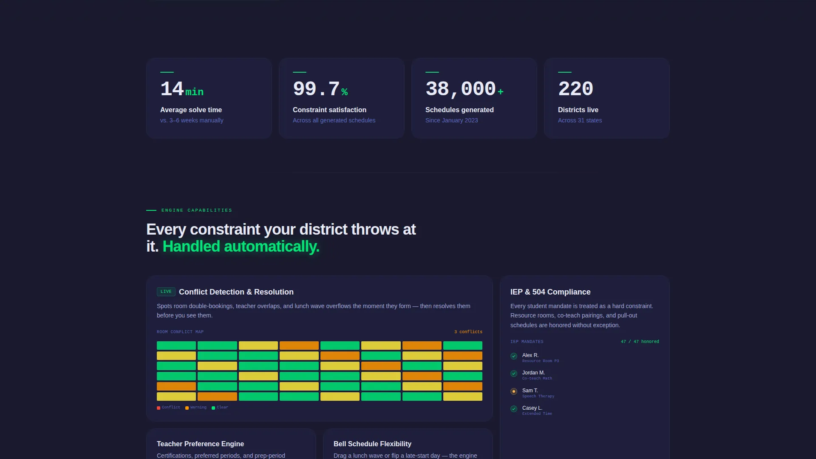Click the 14 min stat value
Viewport: 816px width, 459px height.
click(182, 89)
